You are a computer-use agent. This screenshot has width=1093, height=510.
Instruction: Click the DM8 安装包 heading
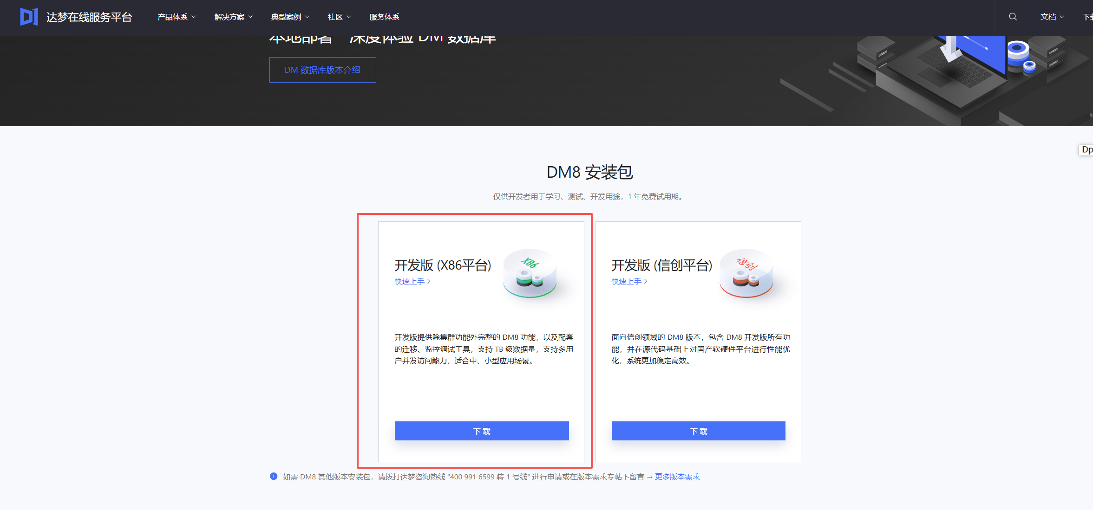(589, 172)
